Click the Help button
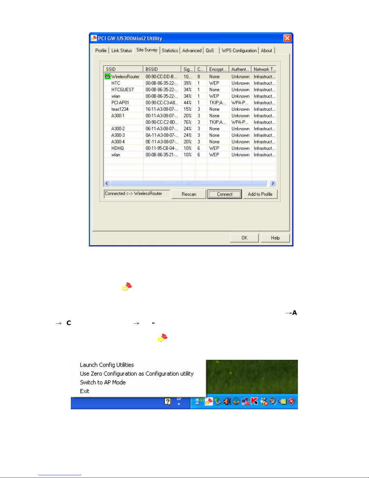 point(275,238)
